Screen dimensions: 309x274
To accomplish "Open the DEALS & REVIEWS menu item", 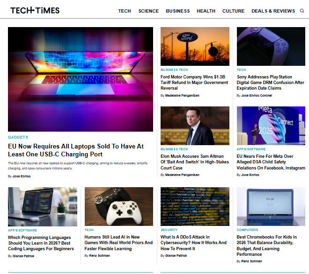I will pyautogui.click(x=273, y=11).
